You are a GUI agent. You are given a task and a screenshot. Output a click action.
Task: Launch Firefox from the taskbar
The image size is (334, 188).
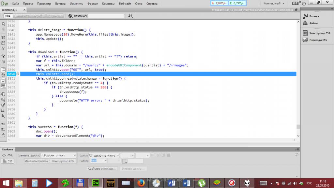141,183
